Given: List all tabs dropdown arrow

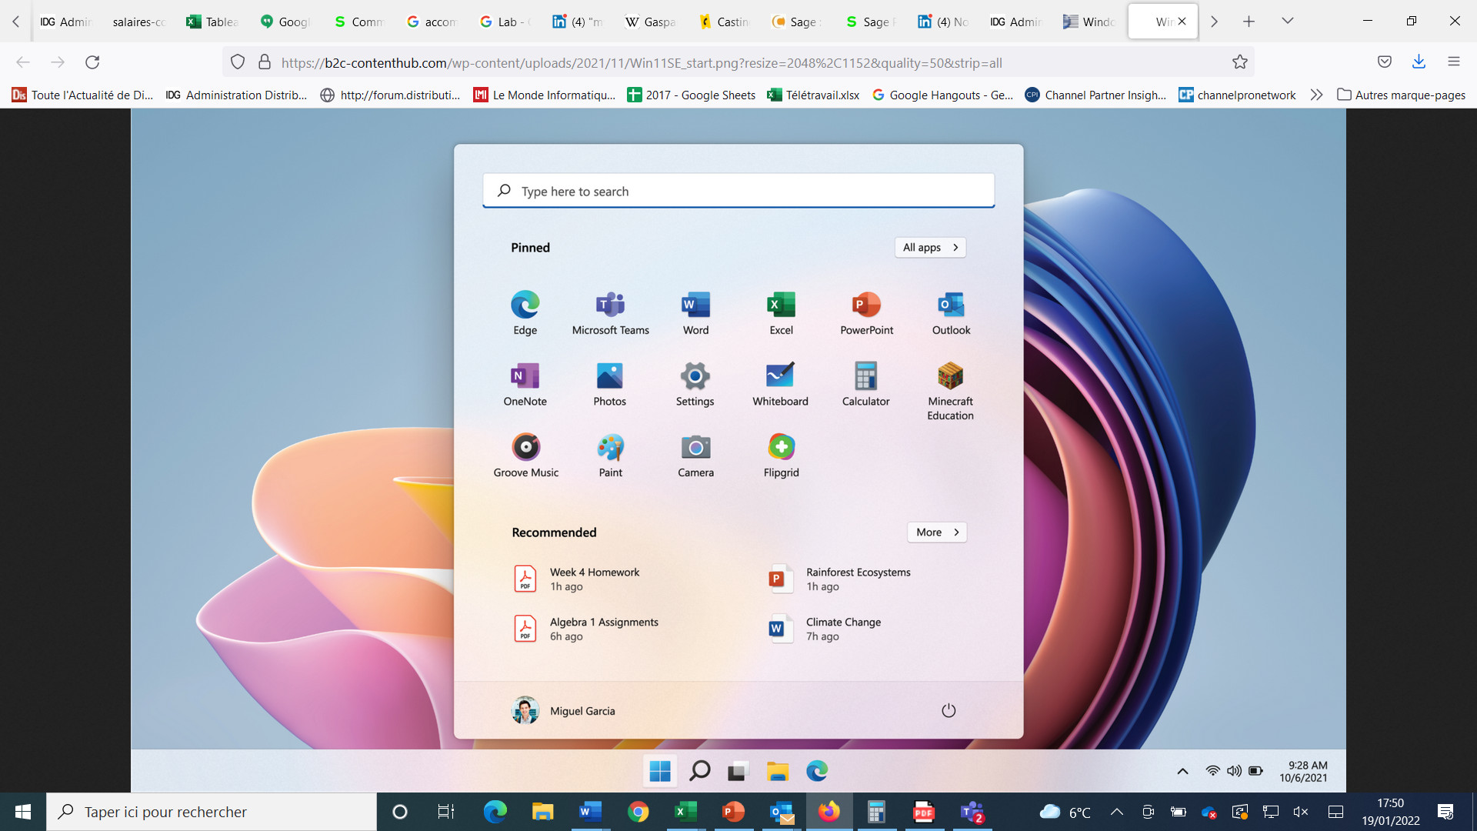Looking at the screenshot, I should [x=1287, y=22].
